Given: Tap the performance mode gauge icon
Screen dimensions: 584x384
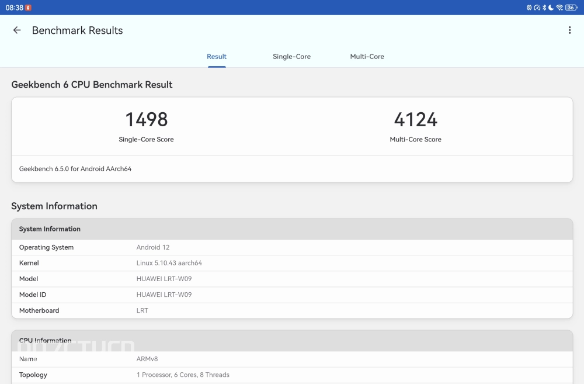Looking at the screenshot, I should (537, 8).
